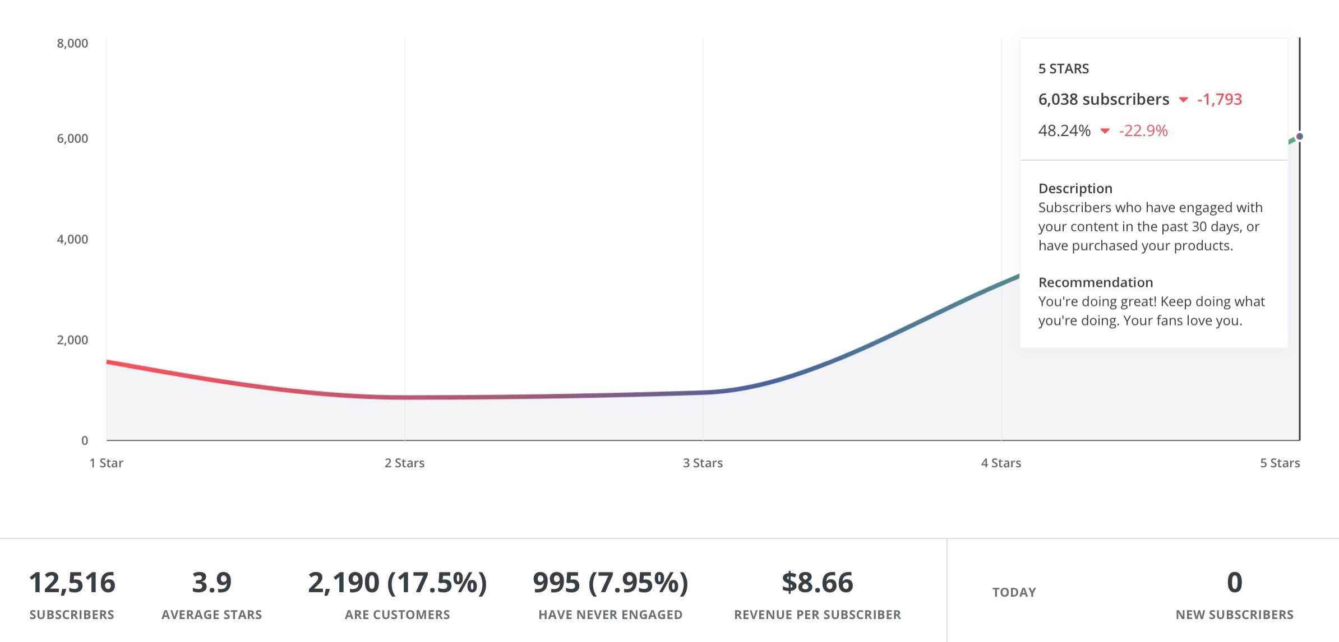
Task: Click the red arrow beside -22.9%
Action: pyautogui.click(x=1105, y=131)
